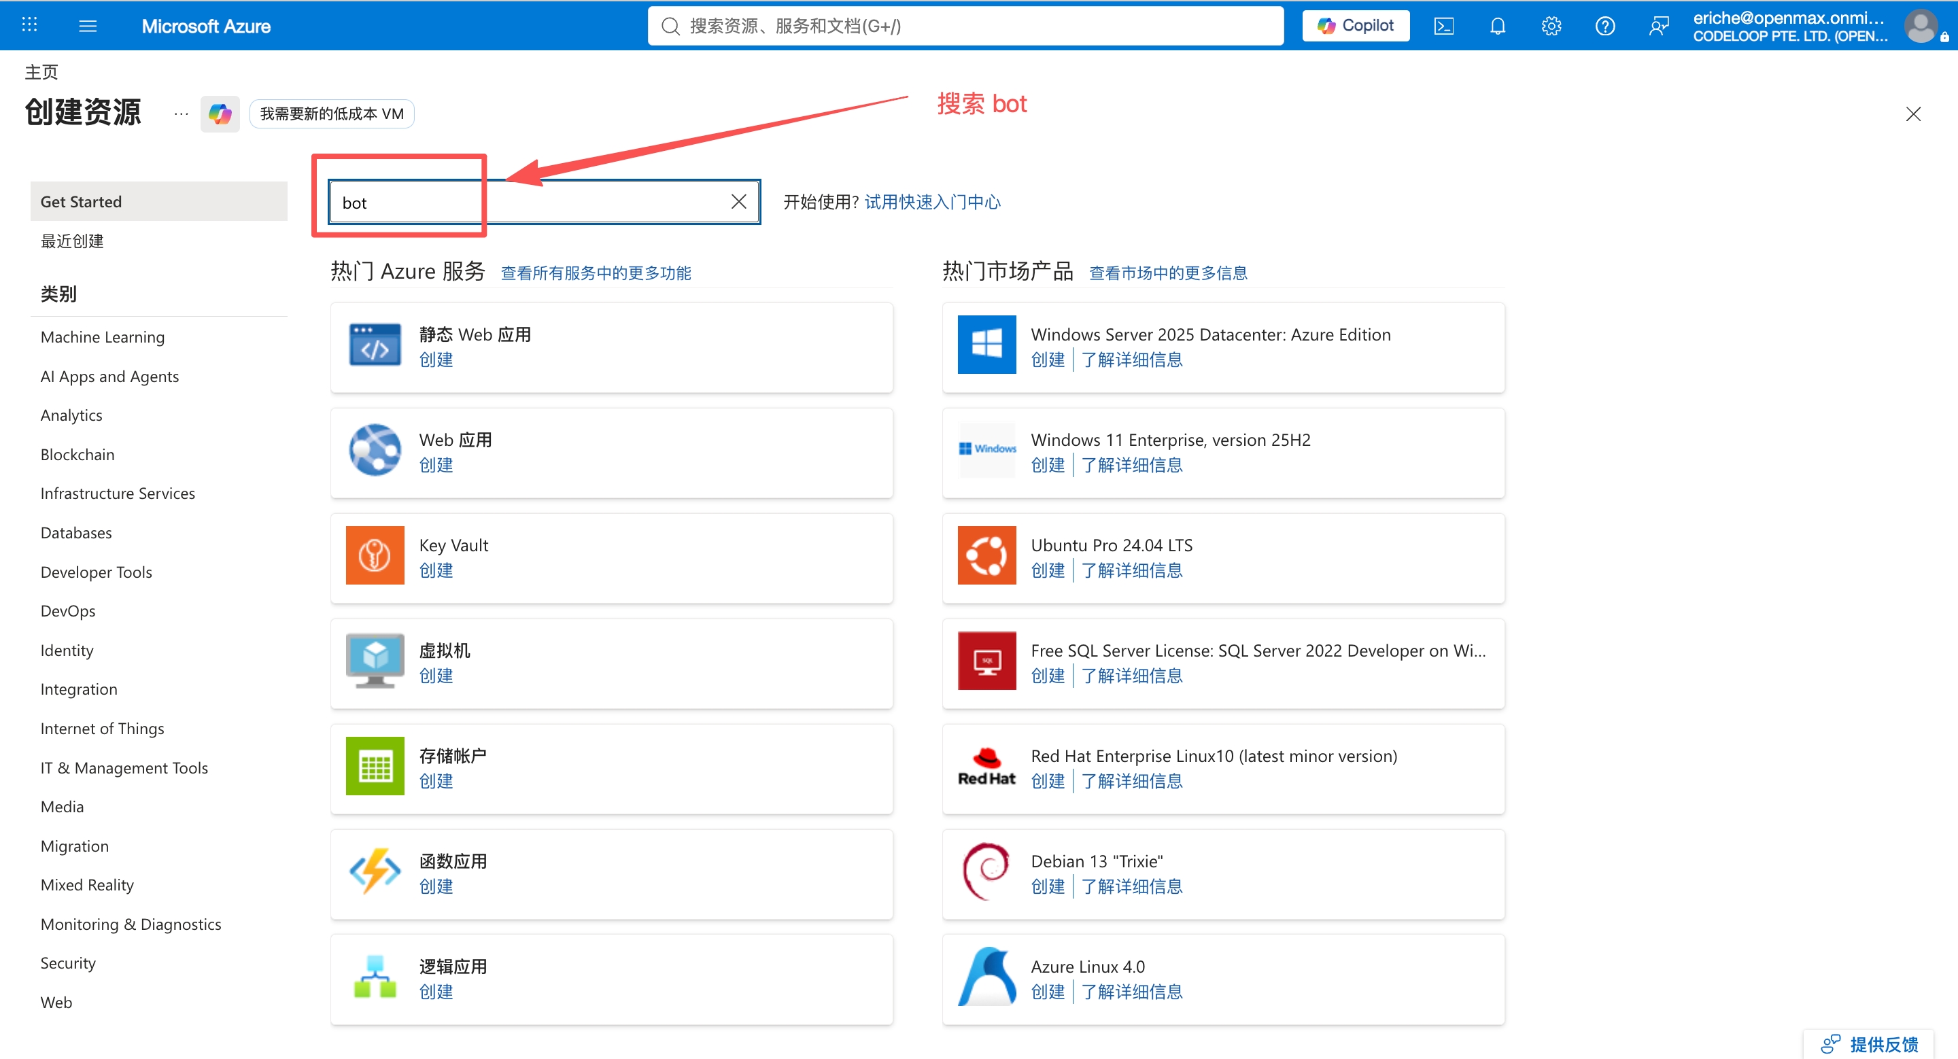Click 创建 under 函数应用
The image size is (1958, 1059).
pos(436,886)
